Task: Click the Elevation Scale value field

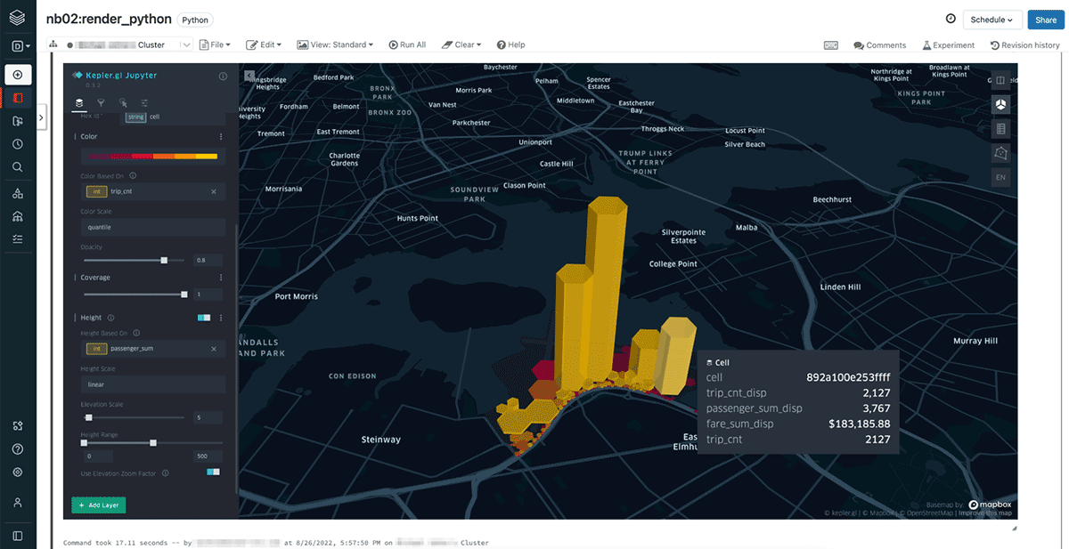Action: (208, 417)
